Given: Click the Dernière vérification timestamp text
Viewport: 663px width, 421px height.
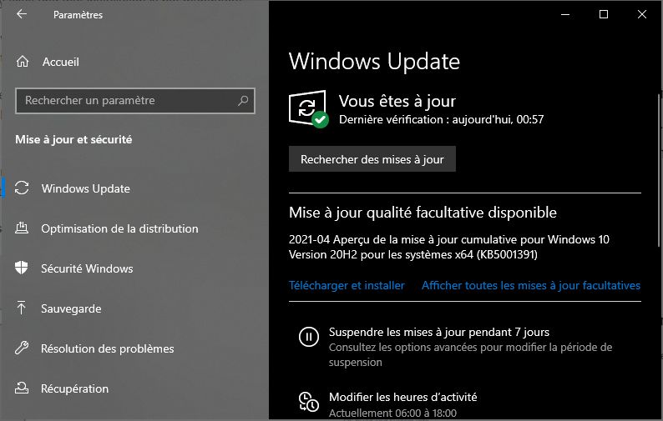Looking at the screenshot, I should click(x=441, y=119).
